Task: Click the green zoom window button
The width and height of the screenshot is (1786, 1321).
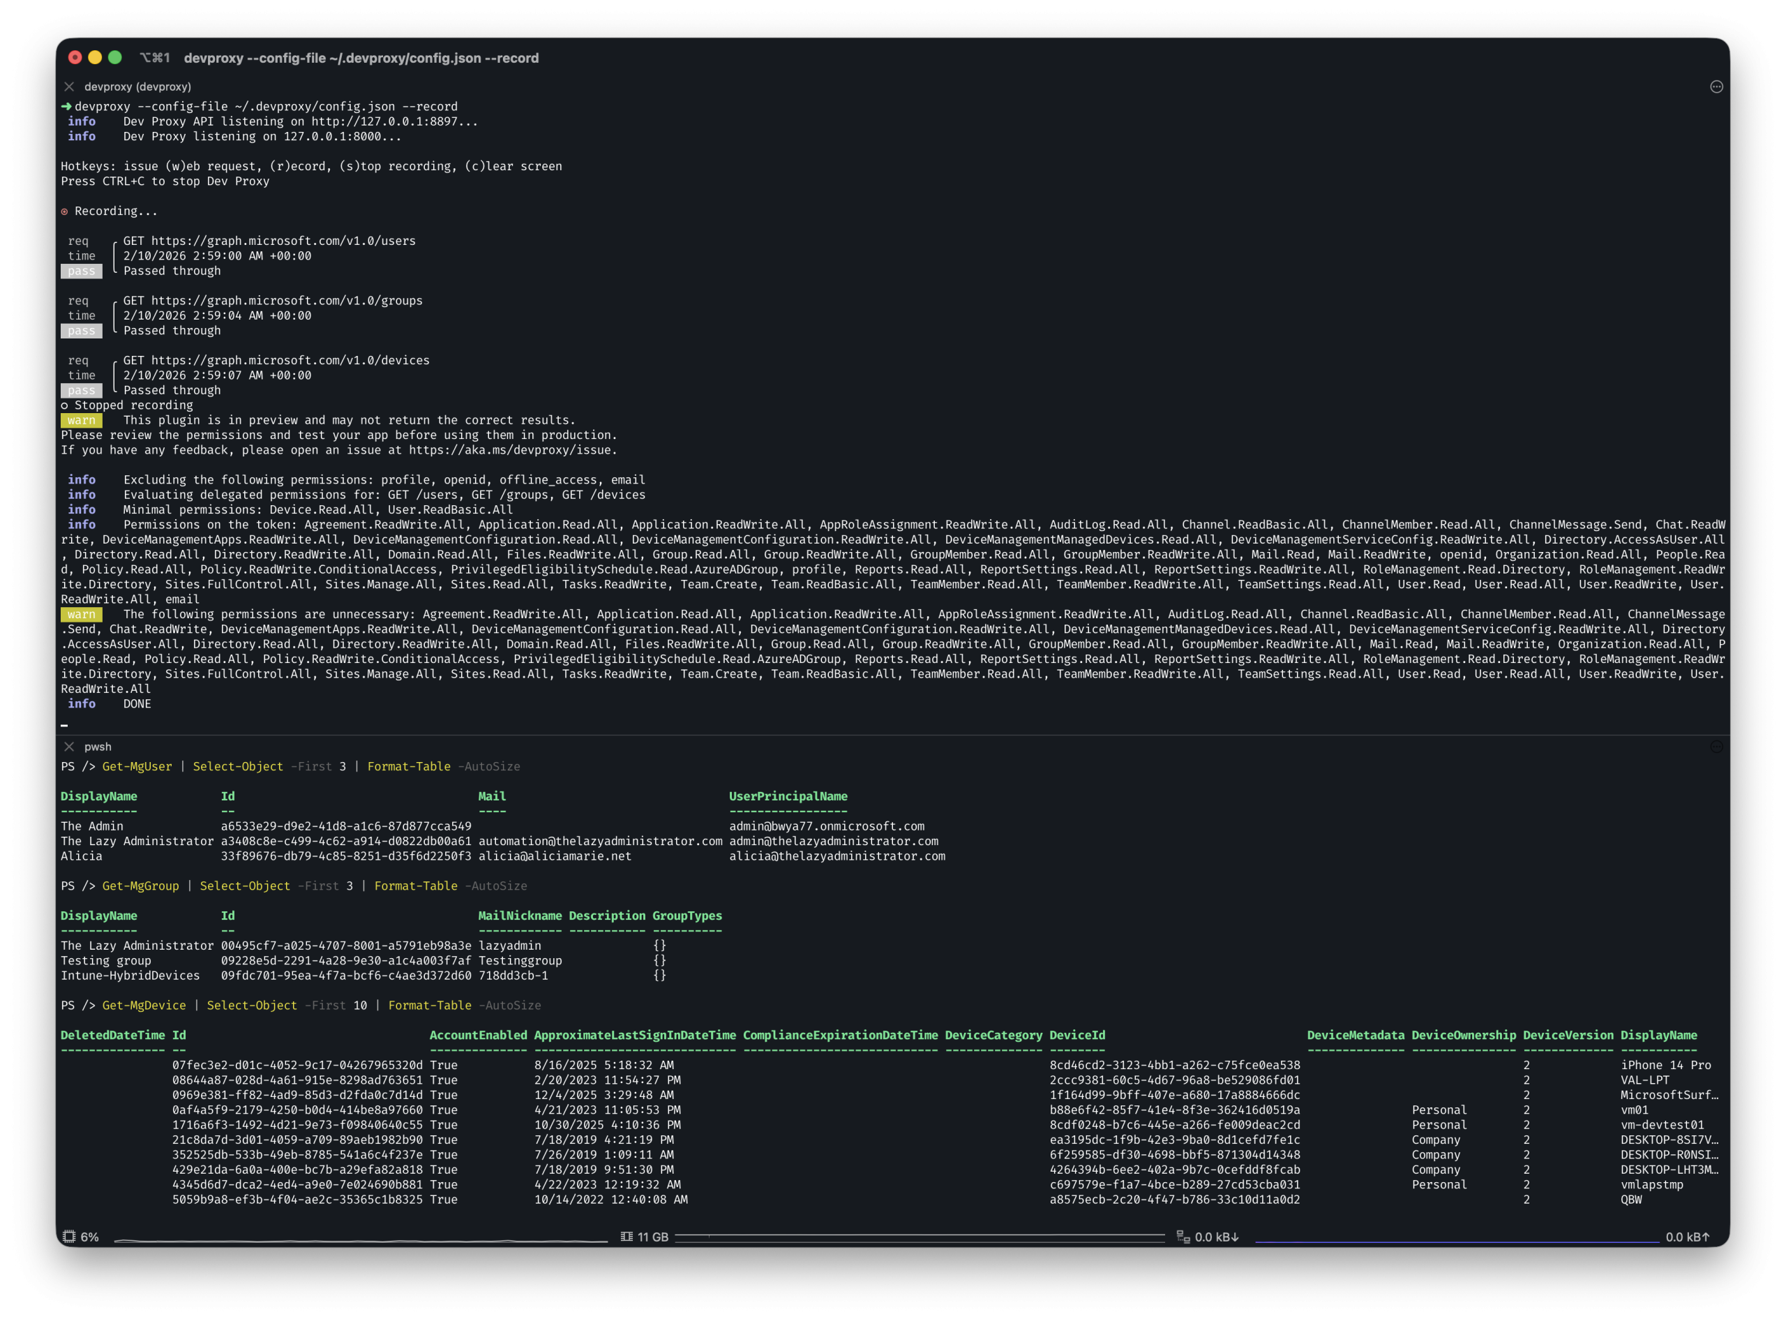Action: pyautogui.click(x=114, y=58)
